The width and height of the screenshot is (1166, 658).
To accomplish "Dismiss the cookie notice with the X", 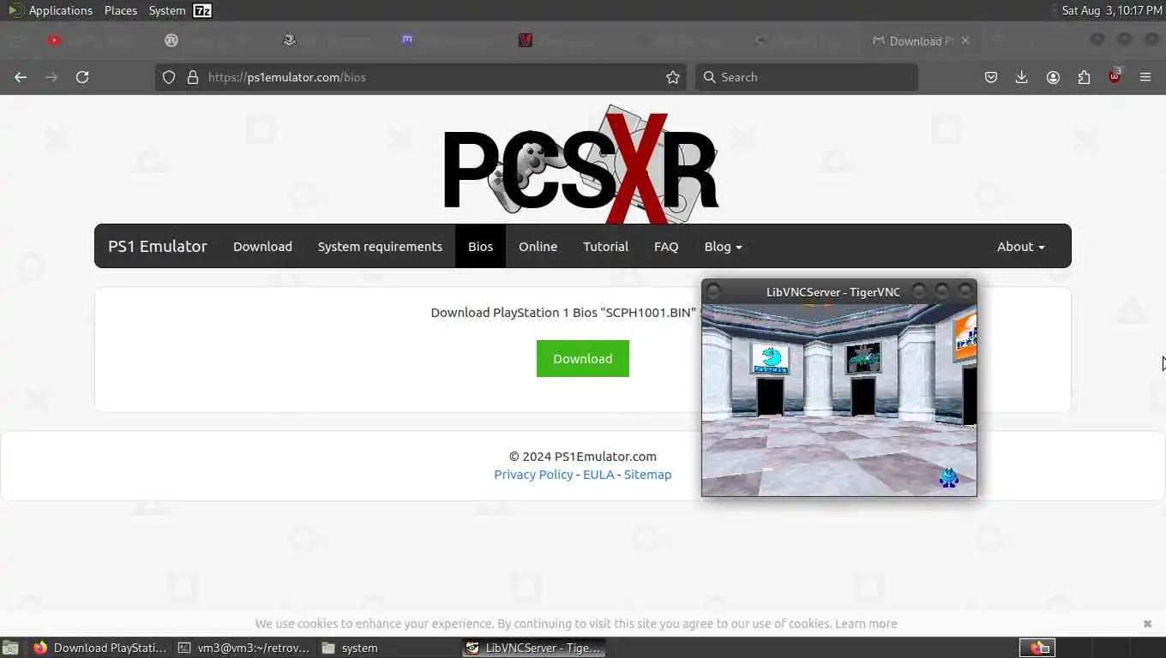I will 1147,624.
